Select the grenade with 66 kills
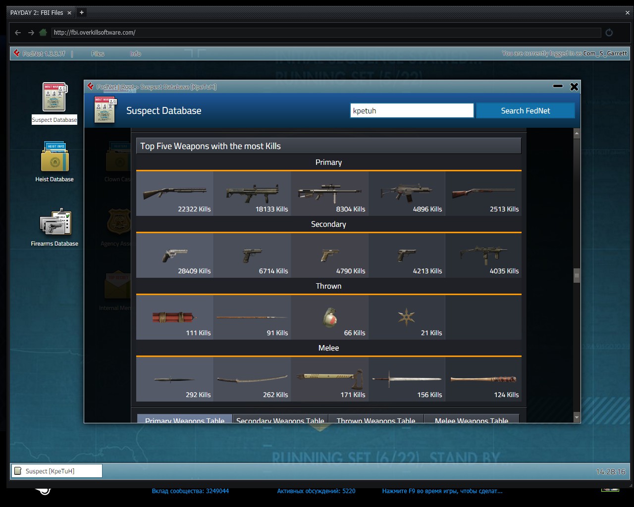634x507 pixels. (x=329, y=317)
